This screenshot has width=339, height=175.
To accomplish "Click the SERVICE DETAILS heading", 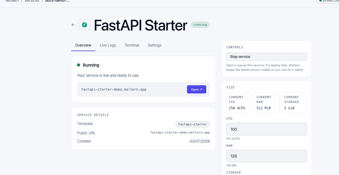I will click(x=93, y=115).
